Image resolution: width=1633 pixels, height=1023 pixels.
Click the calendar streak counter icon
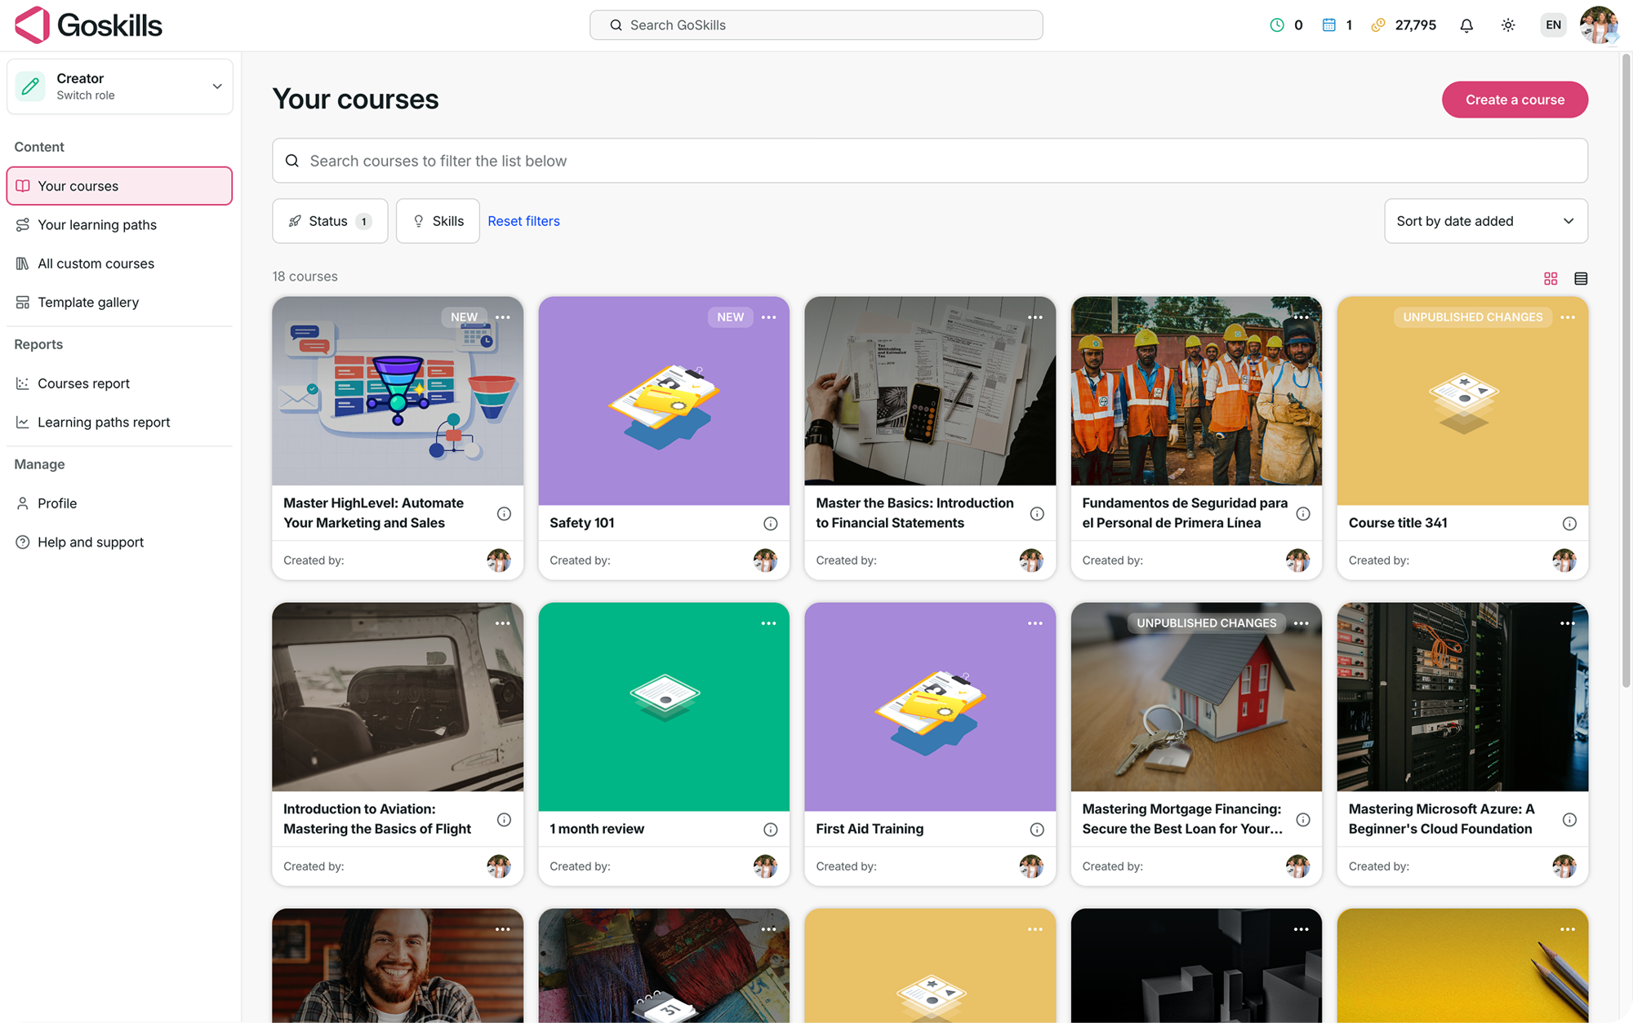pyautogui.click(x=1329, y=25)
